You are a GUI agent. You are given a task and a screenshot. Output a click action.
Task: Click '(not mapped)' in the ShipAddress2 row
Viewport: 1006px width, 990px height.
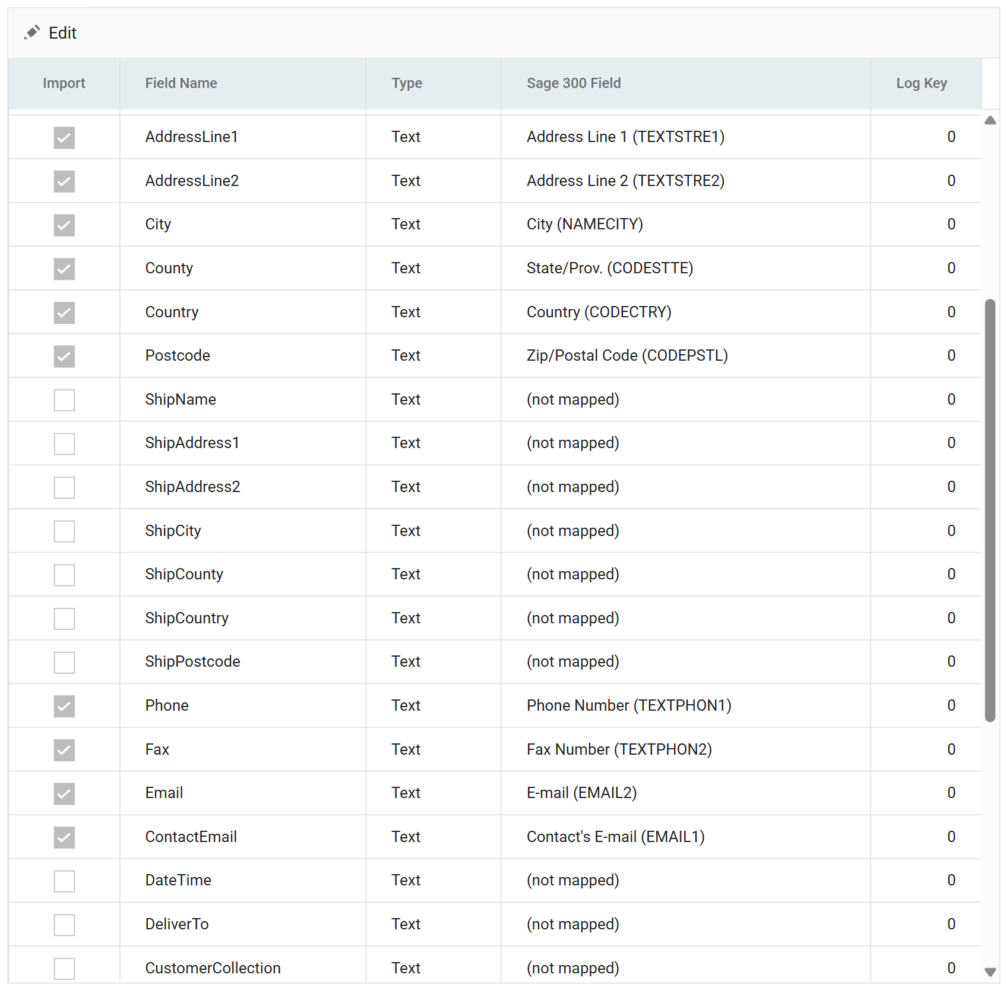(572, 487)
